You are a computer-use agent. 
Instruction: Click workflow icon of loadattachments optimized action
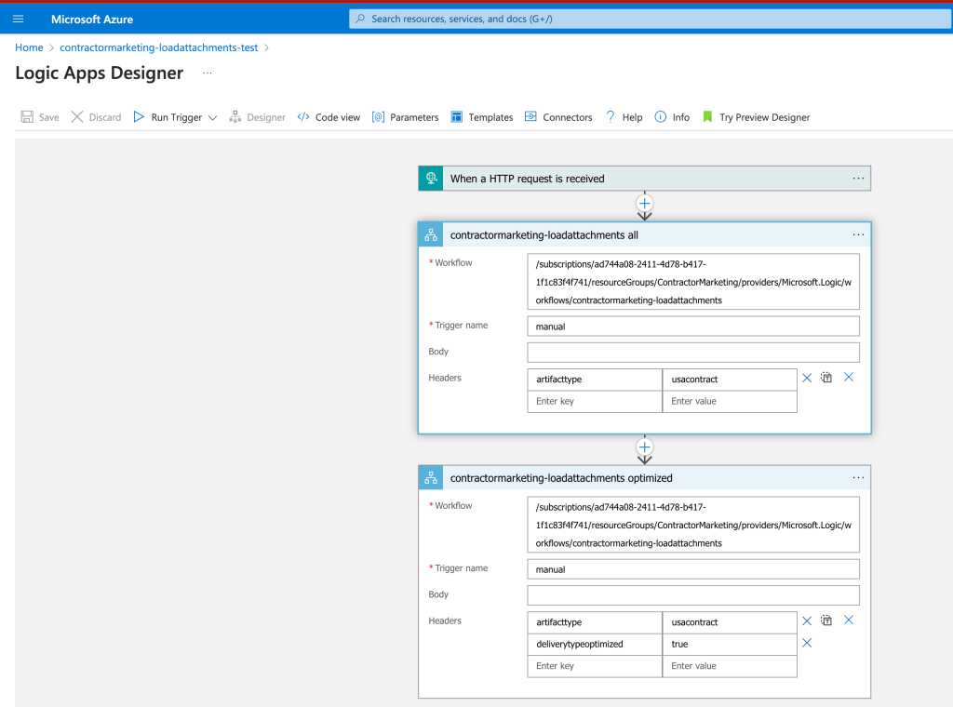[431, 477]
